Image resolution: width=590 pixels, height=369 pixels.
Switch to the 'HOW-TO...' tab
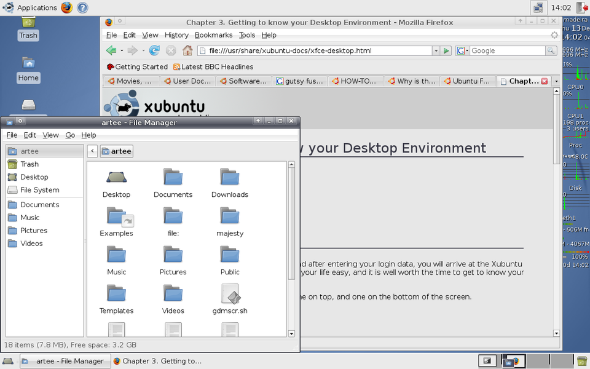(x=356, y=81)
